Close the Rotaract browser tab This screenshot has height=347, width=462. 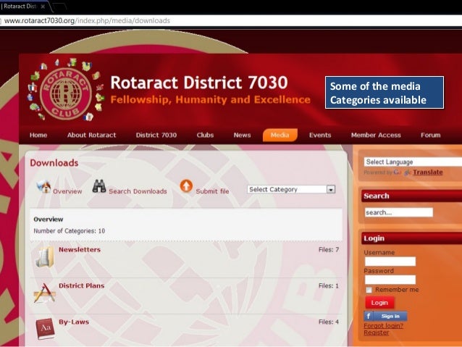point(43,7)
